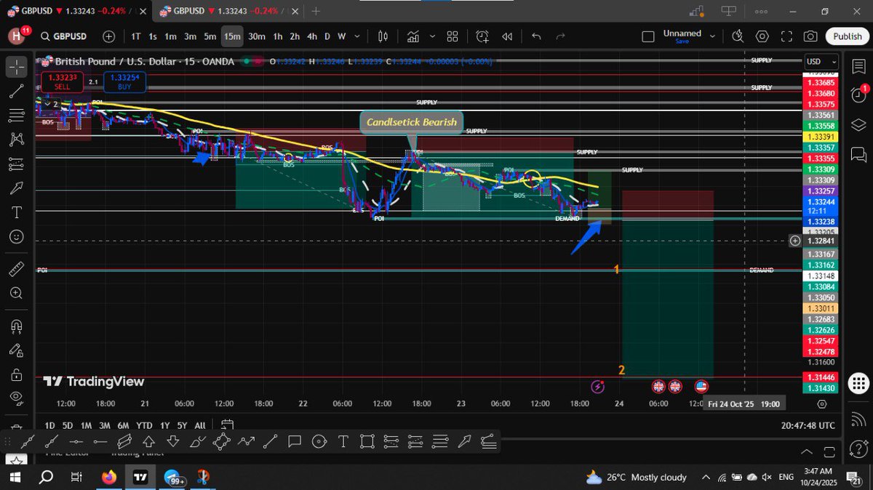Open a new browser tab
Screen dimensions: 873x490
316,11
